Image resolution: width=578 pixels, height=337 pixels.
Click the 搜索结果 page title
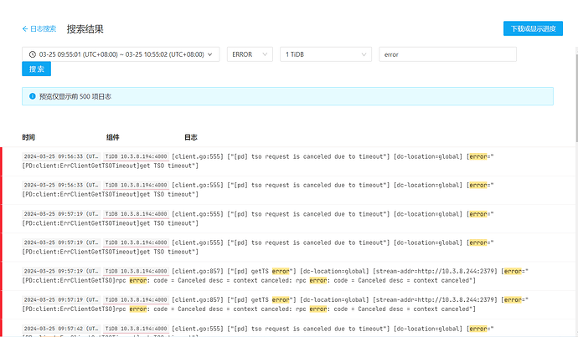coord(85,29)
